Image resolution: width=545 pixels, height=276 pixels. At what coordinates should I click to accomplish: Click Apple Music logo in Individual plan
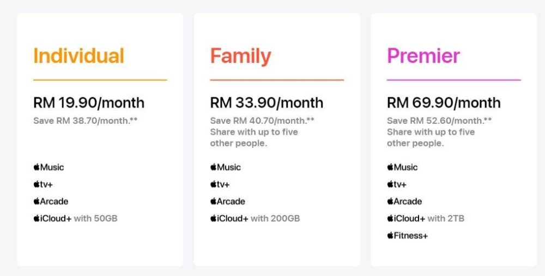49,167
